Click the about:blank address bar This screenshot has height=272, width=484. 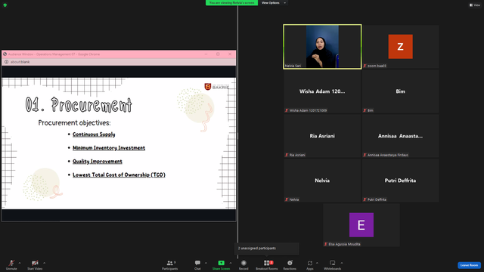click(119, 62)
